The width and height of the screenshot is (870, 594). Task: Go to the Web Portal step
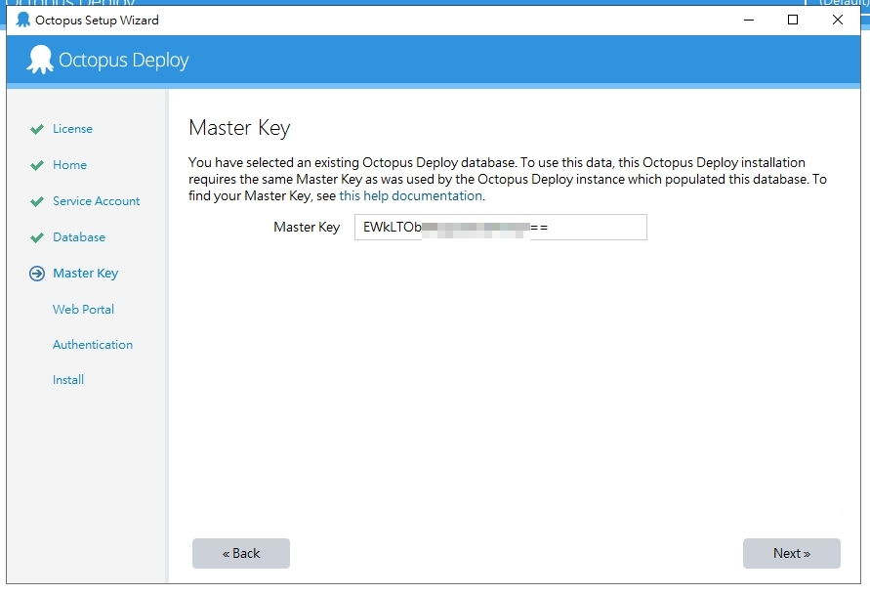pyautogui.click(x=83, y=310)
